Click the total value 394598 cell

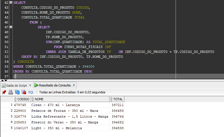click(117, 128)
